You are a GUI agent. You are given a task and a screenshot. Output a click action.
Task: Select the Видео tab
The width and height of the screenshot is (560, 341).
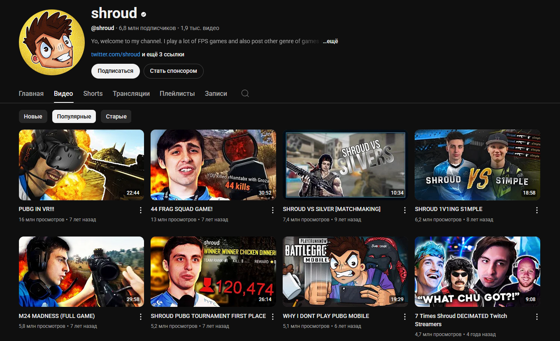(x=63, y=93)
